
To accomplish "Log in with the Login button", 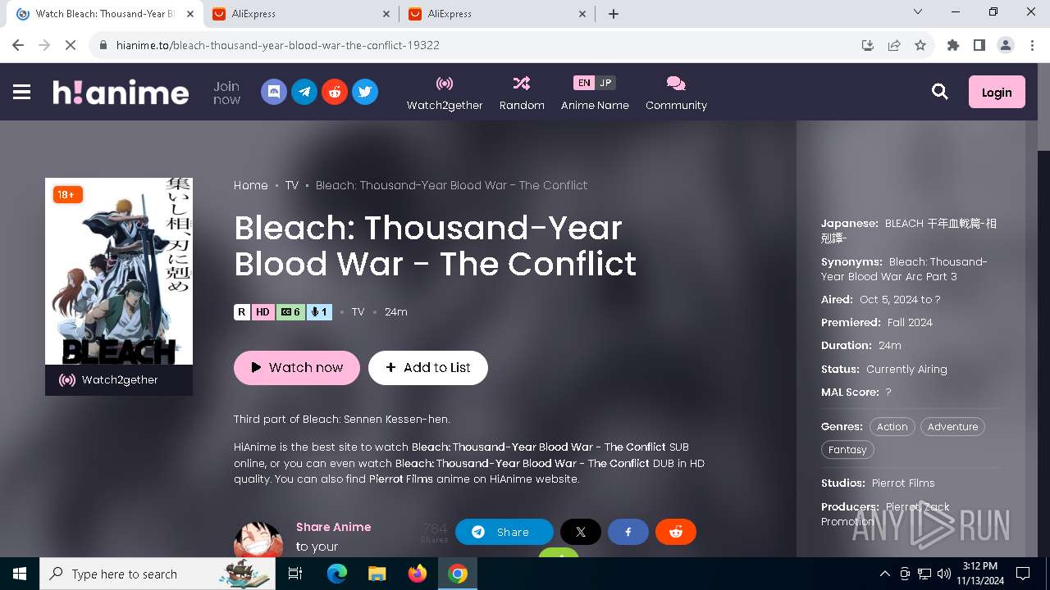I will [997, 93].
